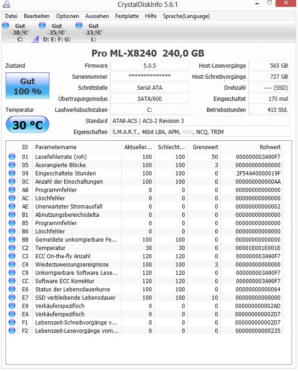The height and width of the screenshot is (371, 298).
Task: Click Betriebsstunden value 415 Std.
Action: 269,110
